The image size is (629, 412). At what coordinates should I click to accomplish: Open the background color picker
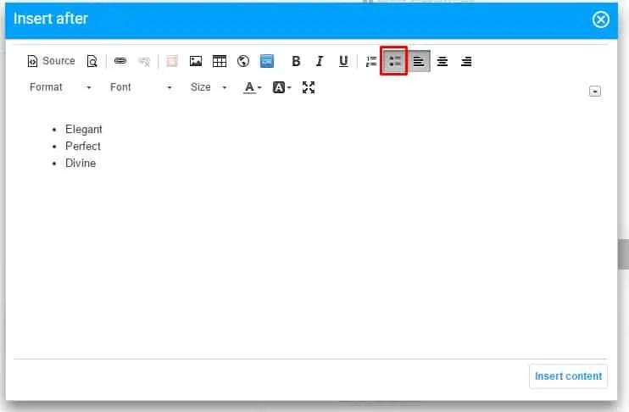tap(281, 87)
